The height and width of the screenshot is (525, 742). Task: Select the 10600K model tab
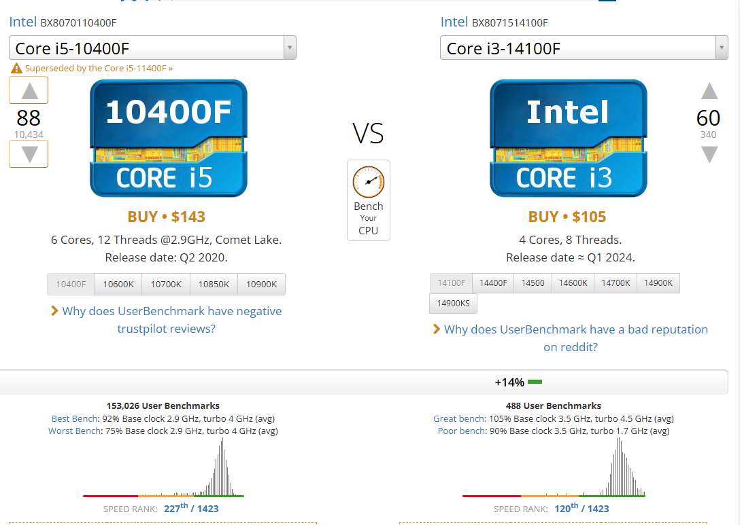118,285
